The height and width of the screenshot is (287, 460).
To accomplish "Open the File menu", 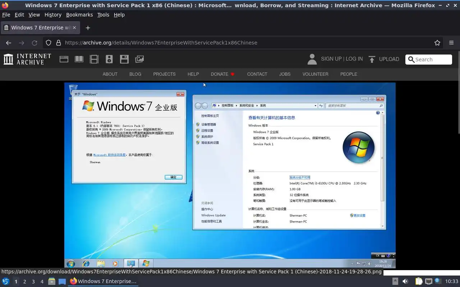I will pyautogui.click(x=6, y=15).
